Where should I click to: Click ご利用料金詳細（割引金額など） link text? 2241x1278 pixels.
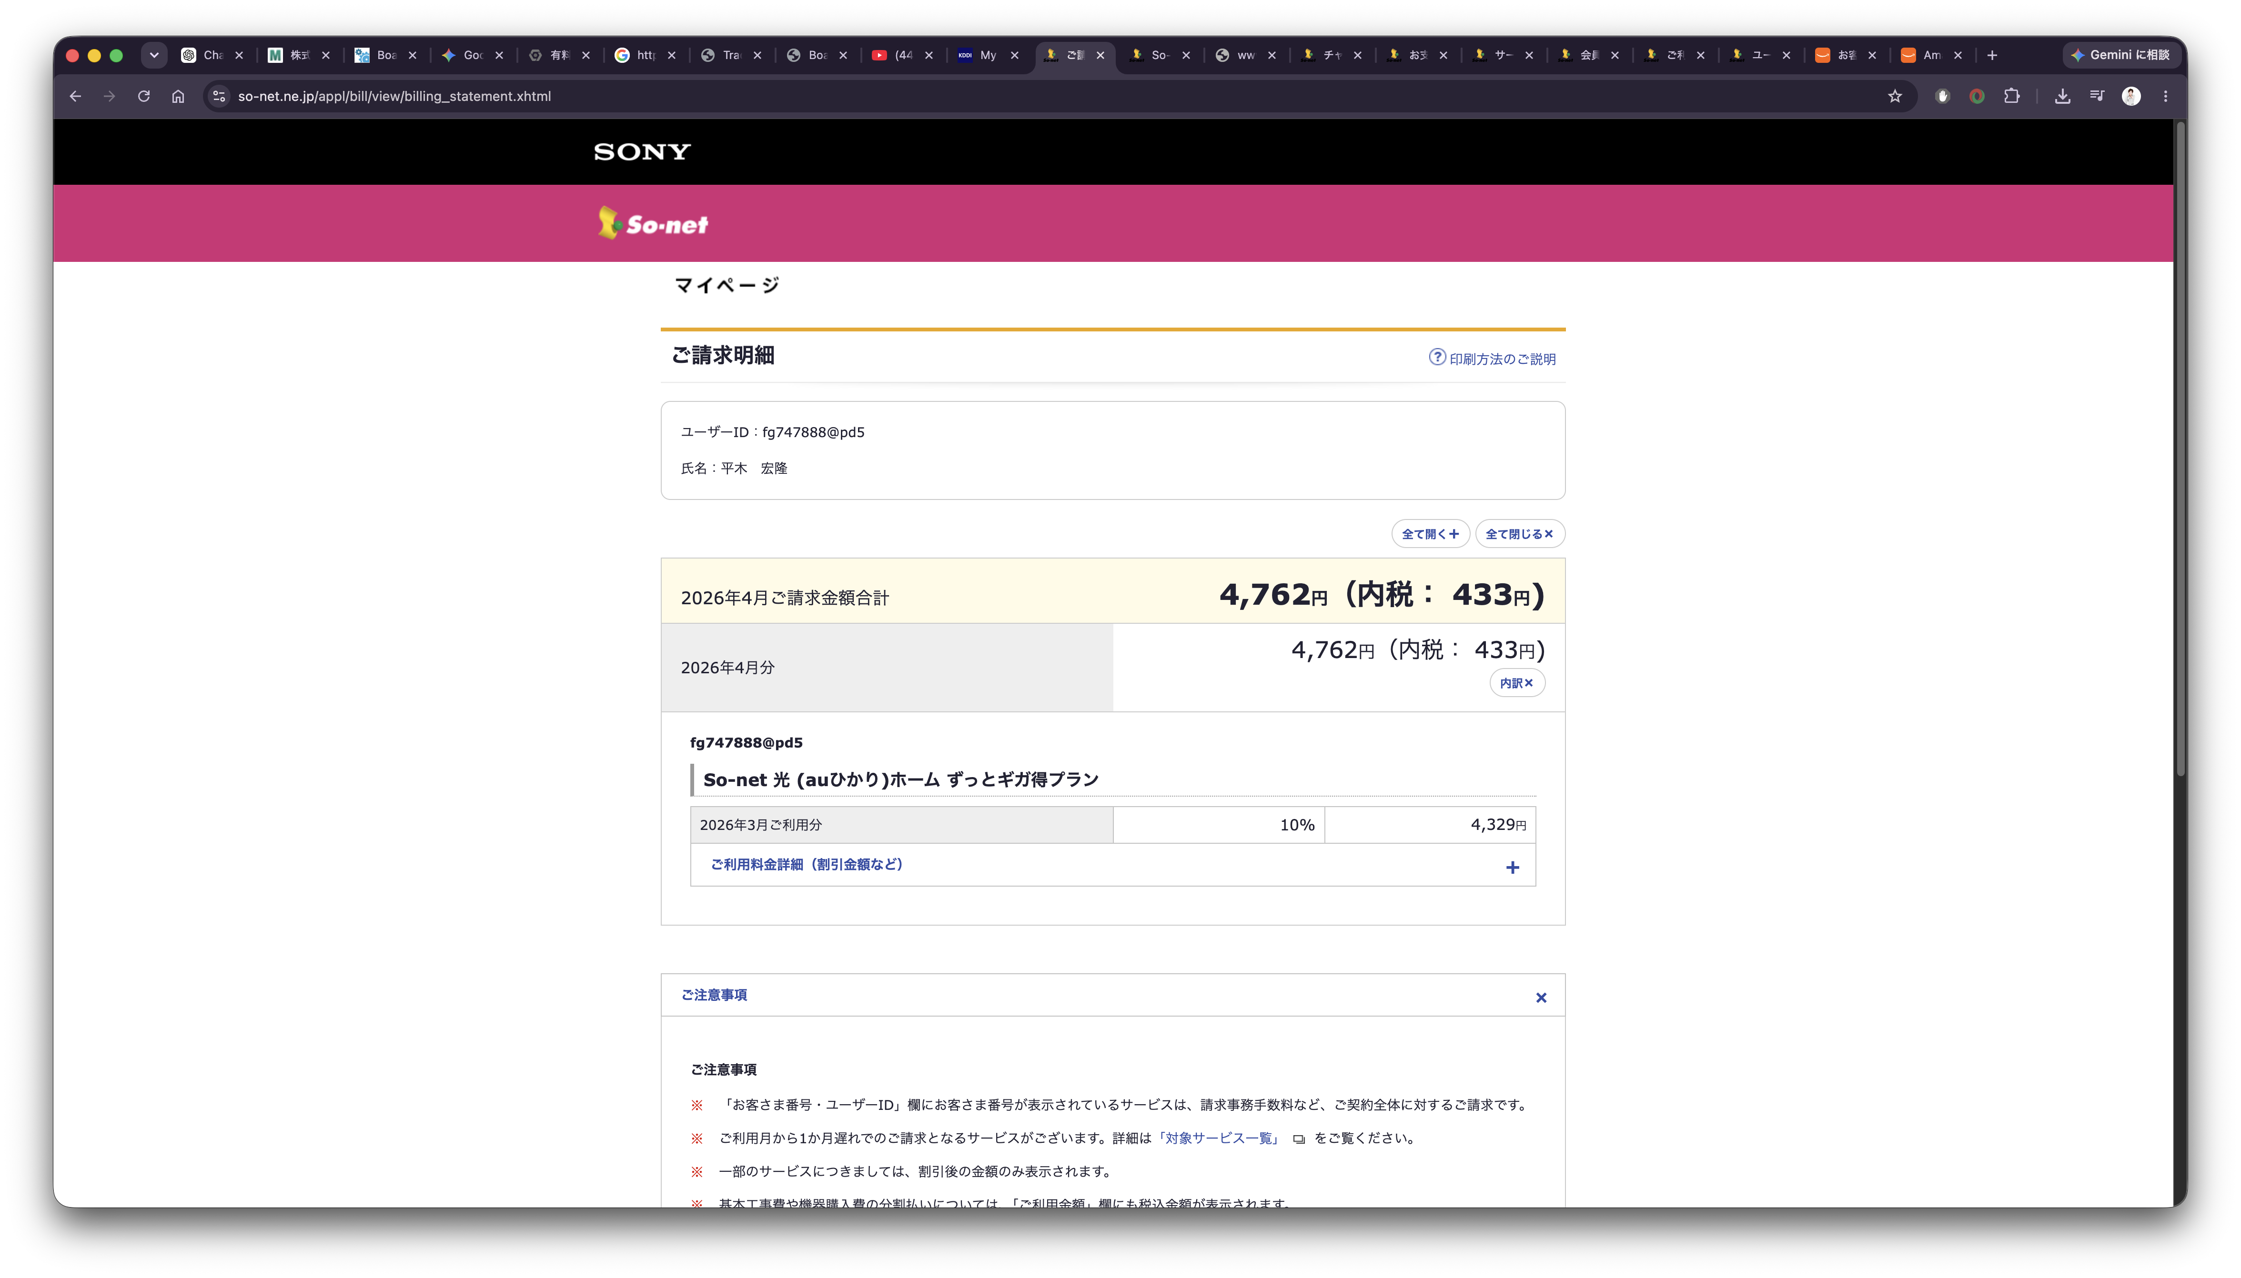pyautogui.click(x=806, y=865)
